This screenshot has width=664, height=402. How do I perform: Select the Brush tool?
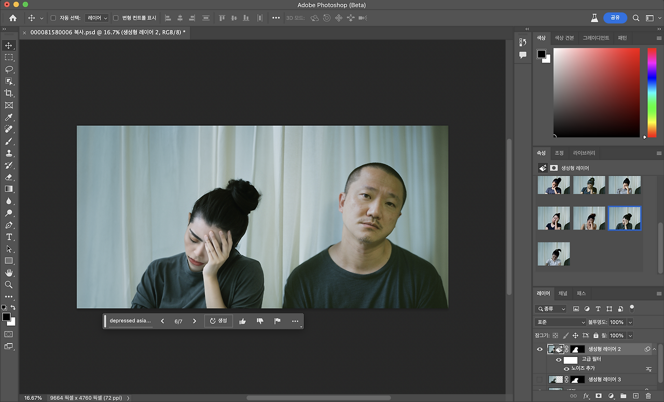tap(9, 141)
